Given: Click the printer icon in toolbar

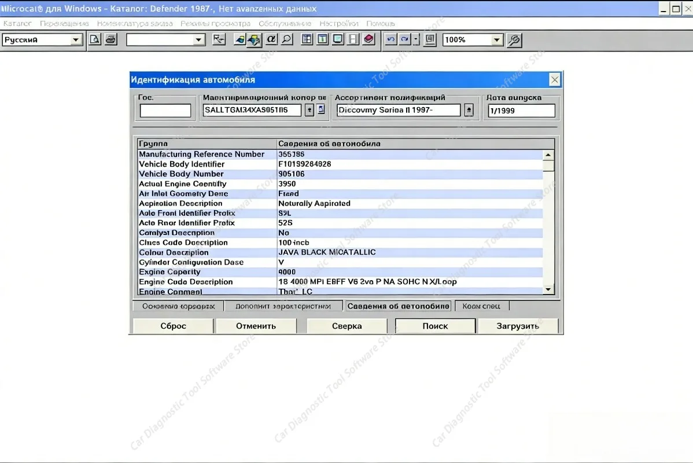Looking at the screenshot, I should 111,39.
